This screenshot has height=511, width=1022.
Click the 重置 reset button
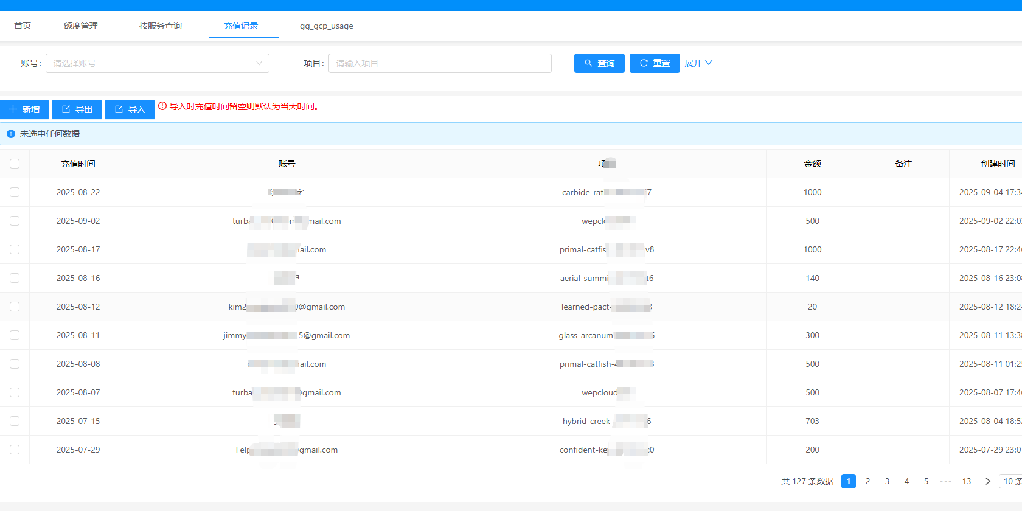(x=655, y=63)
